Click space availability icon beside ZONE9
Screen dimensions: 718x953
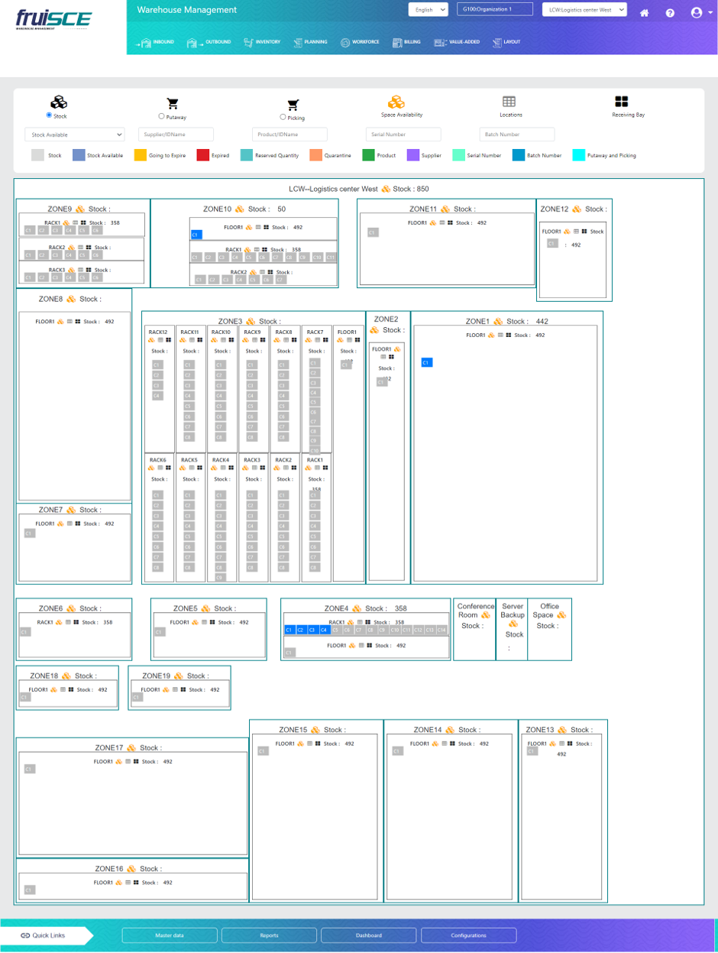(79, 209)
